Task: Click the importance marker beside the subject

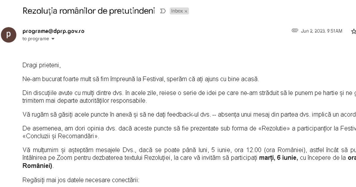Action: click(163, 11)
